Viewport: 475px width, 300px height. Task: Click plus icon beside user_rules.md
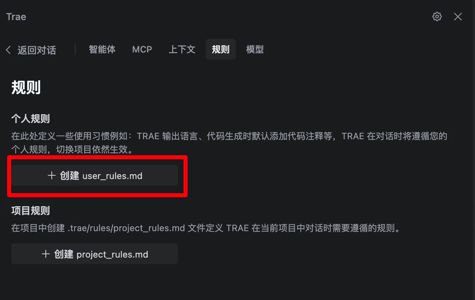point(52,175)
